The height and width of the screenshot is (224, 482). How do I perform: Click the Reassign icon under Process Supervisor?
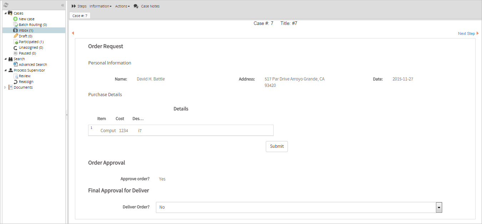point(15,82)
